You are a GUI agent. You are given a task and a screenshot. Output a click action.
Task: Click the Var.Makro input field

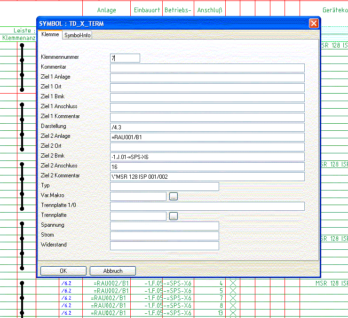[x=138, y=197]
